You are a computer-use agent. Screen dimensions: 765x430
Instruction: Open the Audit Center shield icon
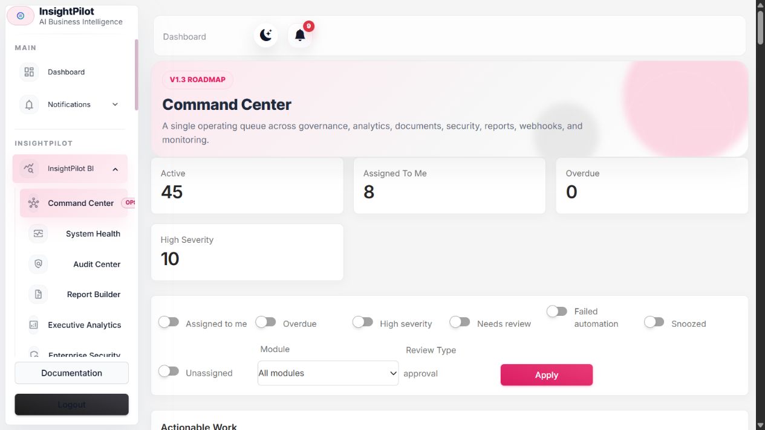click(x=38, y=264)
